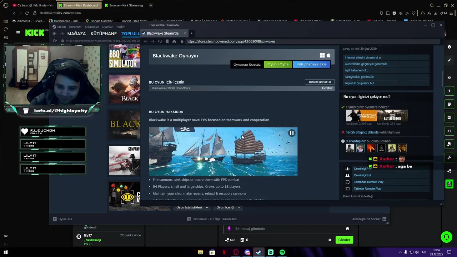Image resolution: width=457 pixels, height=257 pixels.
Task: Switch to Browse - Kick Streaming tab
Action: coord(123,5)
